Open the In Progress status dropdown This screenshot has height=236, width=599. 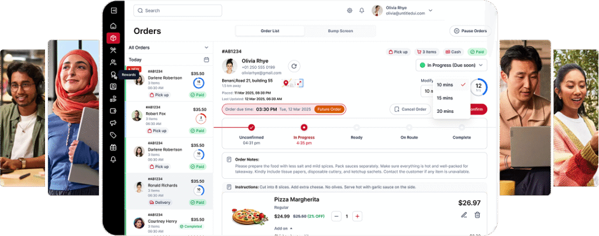point(452,65)
